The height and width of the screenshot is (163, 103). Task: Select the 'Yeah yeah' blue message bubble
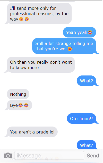tap(80, 32)
